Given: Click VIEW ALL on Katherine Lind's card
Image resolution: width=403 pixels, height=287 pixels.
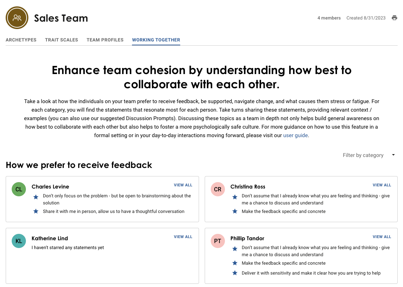Looking at the screenshot, I should pyautogui.click(x=183, y=237).
